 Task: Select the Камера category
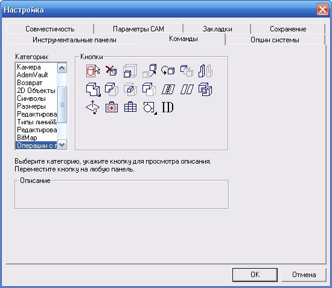click(x=36, y=67)
